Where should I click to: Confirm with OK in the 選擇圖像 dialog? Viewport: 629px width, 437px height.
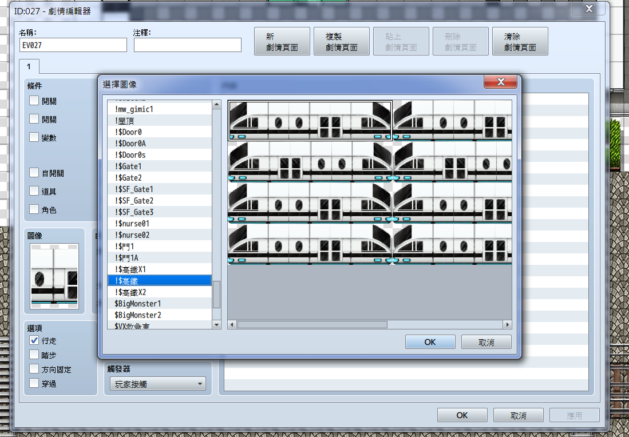click(x=430, y=342)
